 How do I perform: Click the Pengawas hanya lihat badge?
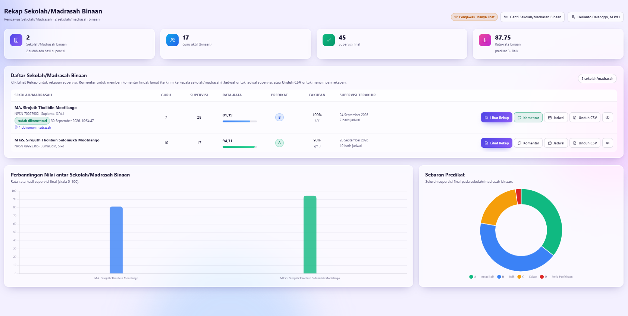click(x=474, y=17)
